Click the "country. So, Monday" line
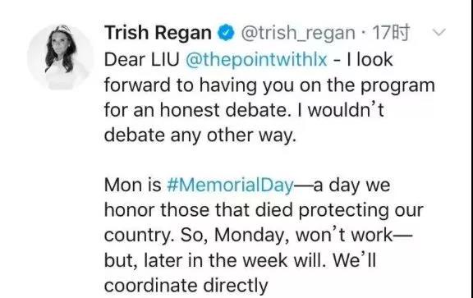The width and height of the screenshot is (473, 298). 258,236
